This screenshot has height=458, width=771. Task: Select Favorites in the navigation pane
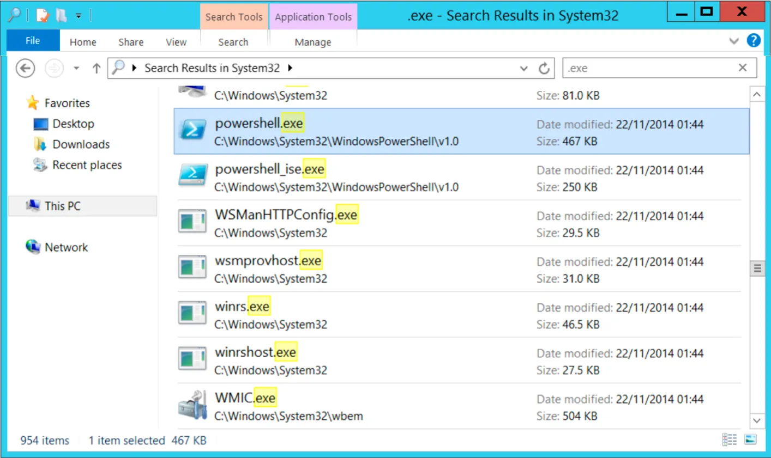tap(67, 103)
